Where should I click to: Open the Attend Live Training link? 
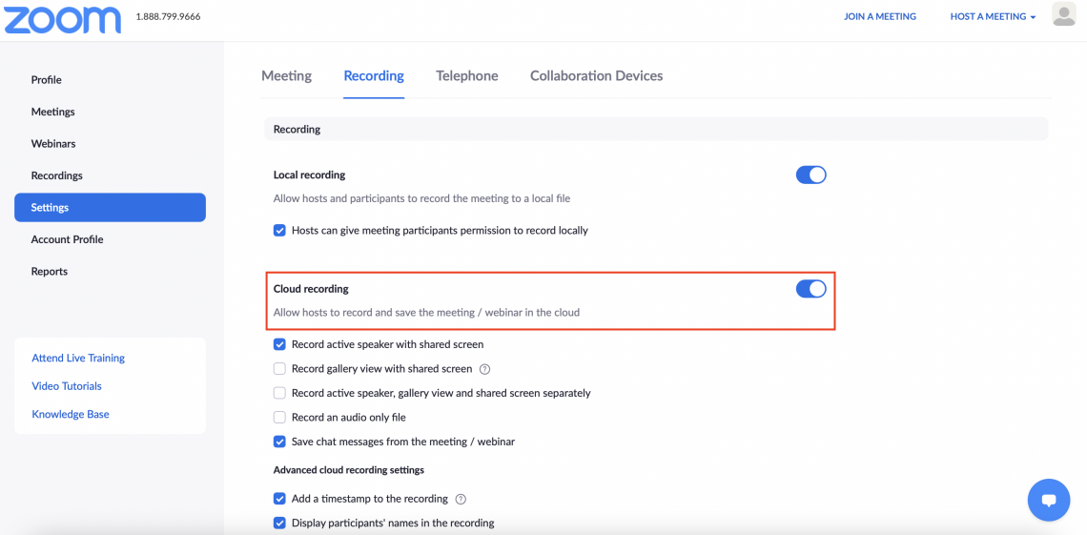[x=78, y=359]
